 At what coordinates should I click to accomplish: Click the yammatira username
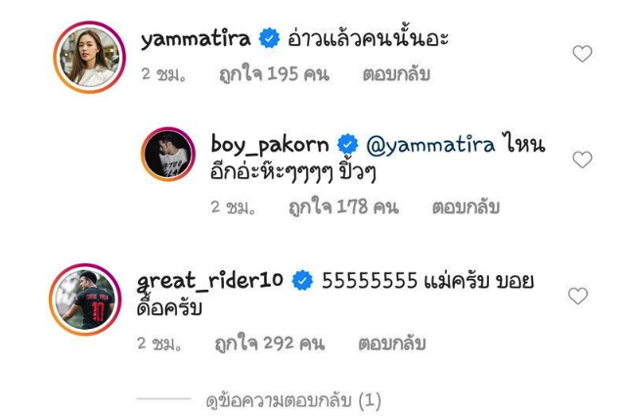point(196,39)
